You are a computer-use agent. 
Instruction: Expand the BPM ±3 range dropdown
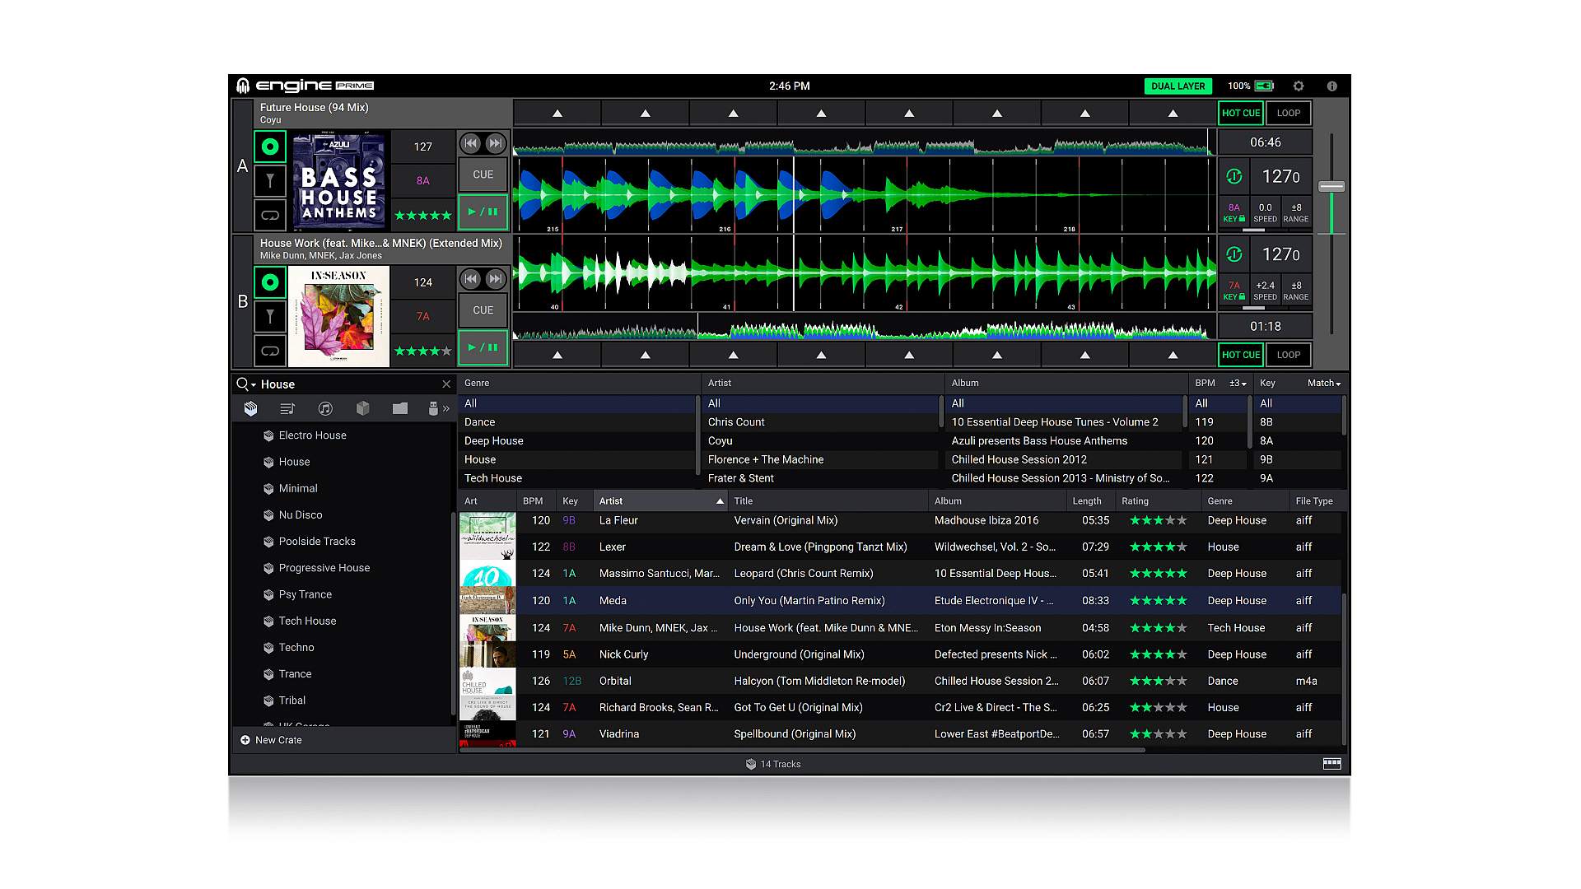tap(1238, 383)
